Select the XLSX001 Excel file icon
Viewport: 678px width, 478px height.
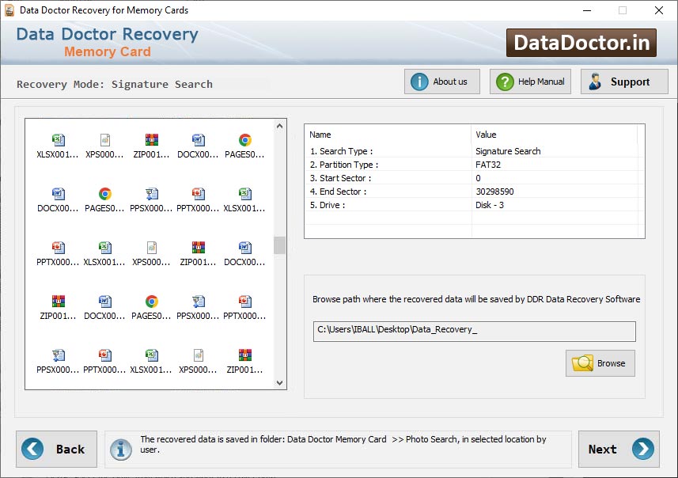coord(56,141)
